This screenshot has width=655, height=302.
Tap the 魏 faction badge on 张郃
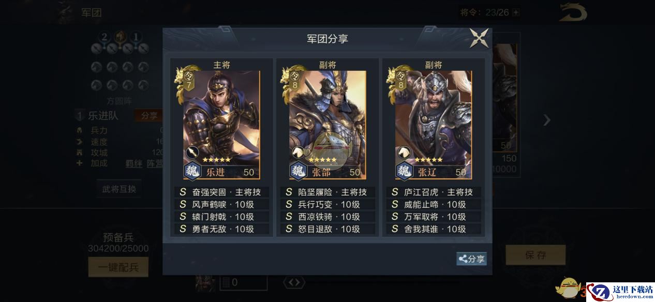pyautogui.click(x=300, y=171)
